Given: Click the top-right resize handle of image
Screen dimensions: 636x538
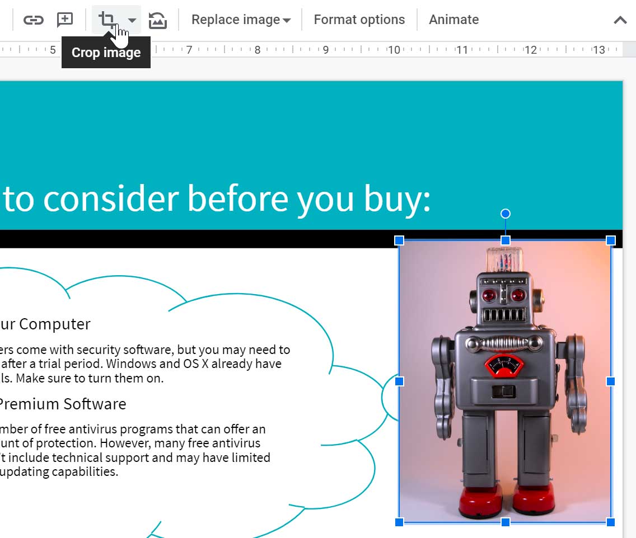Looking at the screenshot, I should click(x=611, y=240).
